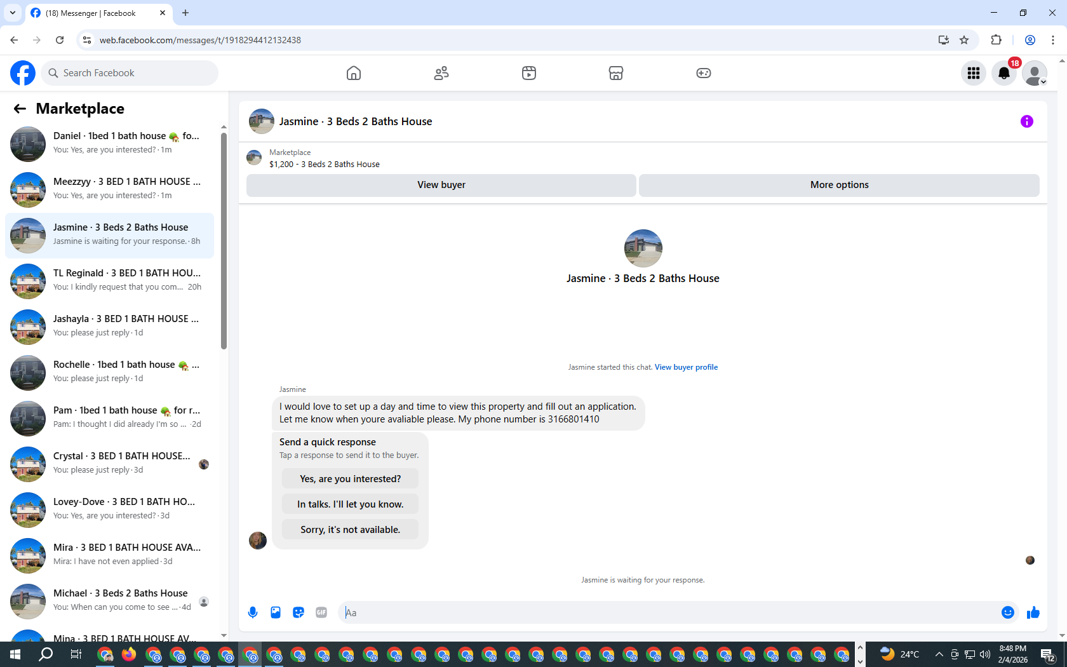The width and height of the screenshot is (1067, 667).
Task: Click the address bar URL
Action: click(200, 40)
